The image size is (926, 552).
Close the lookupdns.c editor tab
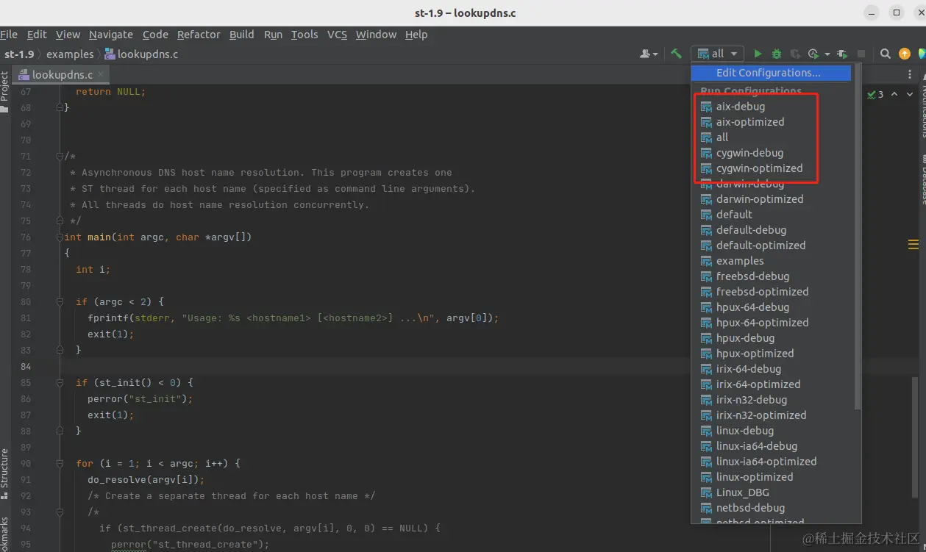(101, 74)
